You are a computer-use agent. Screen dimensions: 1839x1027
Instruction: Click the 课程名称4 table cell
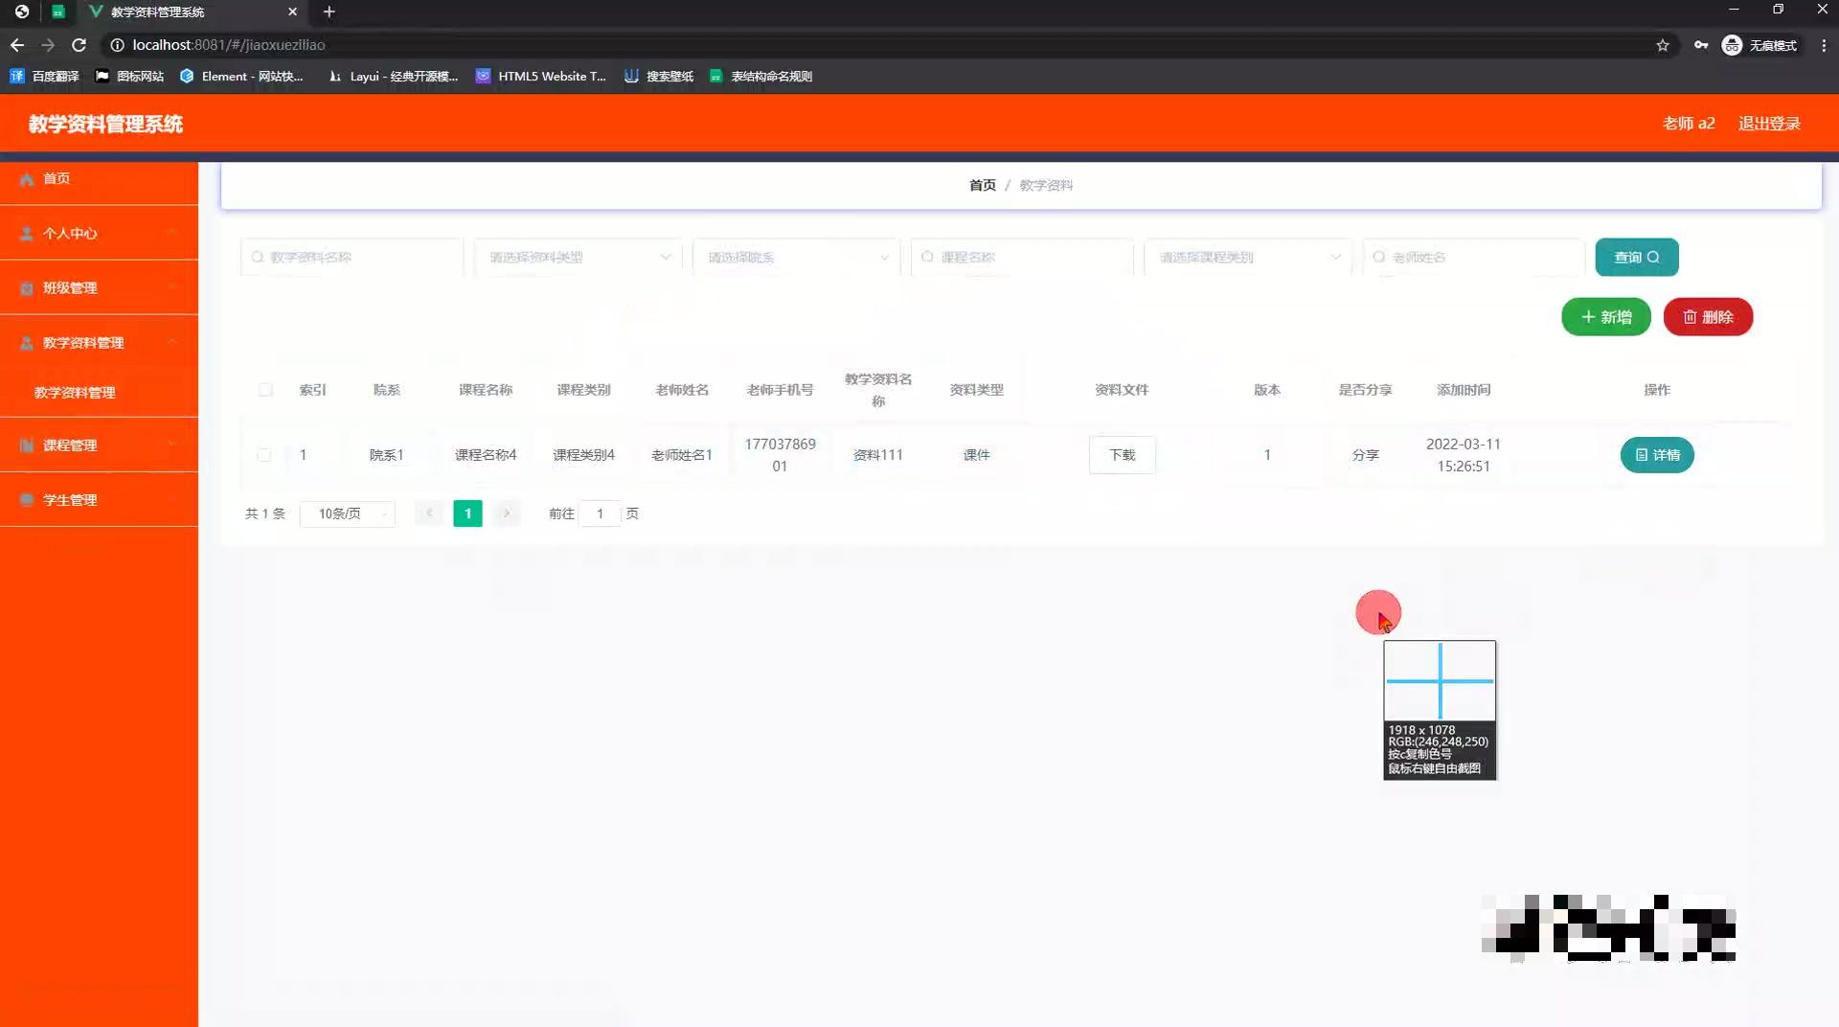(x=486, y=455)
